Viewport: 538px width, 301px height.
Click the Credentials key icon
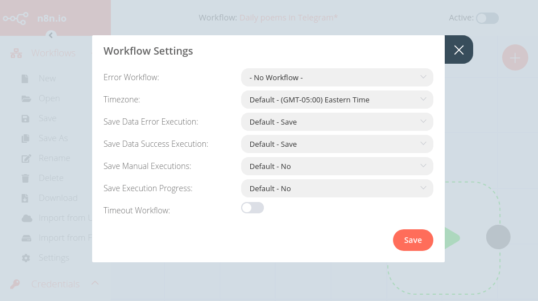coord(16,284)
